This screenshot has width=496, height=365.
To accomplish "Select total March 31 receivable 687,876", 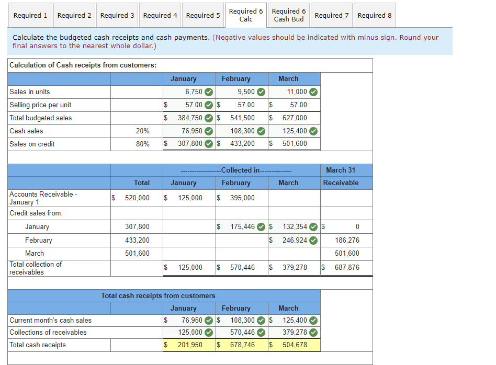I will pyautogui.click(x=347, y=267).
